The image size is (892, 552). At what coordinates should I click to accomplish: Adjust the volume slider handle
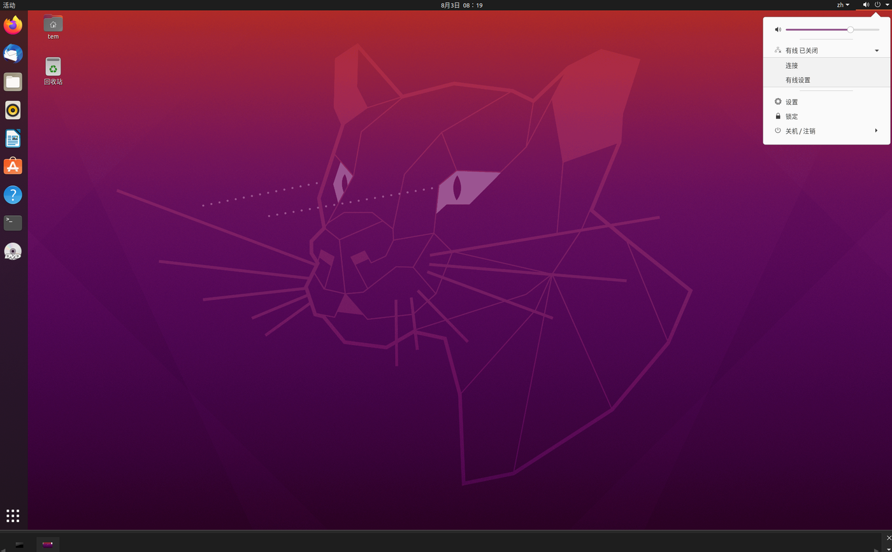click(850, 29)
